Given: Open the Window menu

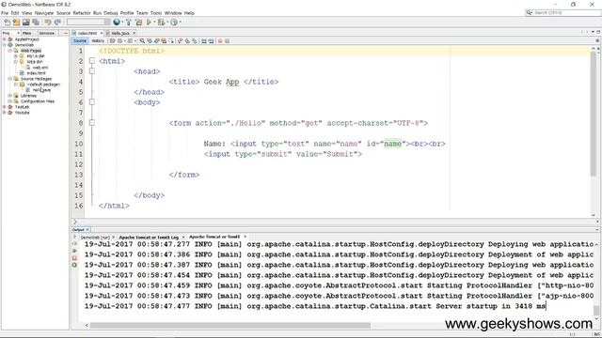Looking at the screenshot, I should click(x=173, y=13).
